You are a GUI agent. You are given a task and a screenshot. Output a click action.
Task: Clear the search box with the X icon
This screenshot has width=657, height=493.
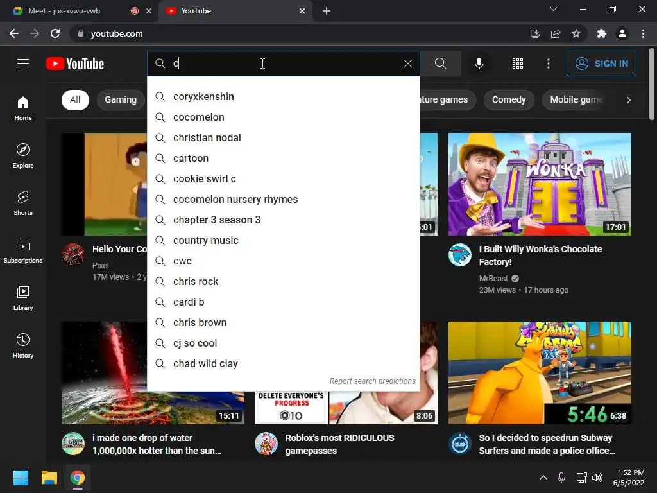407,64
